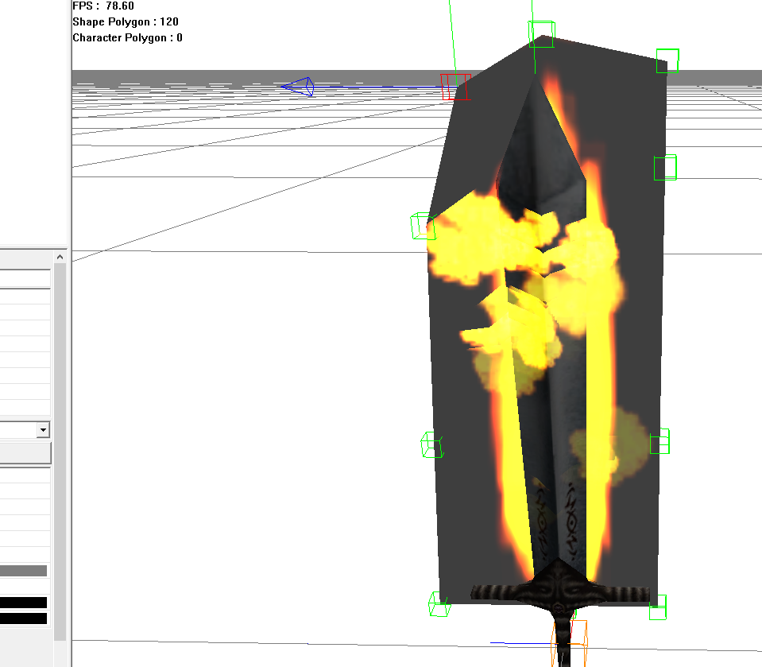Image resolution: width=762 pixels, height=667 pixels.
Task: Select the green cube handle at the top-right corner
Action: (667, 60)
